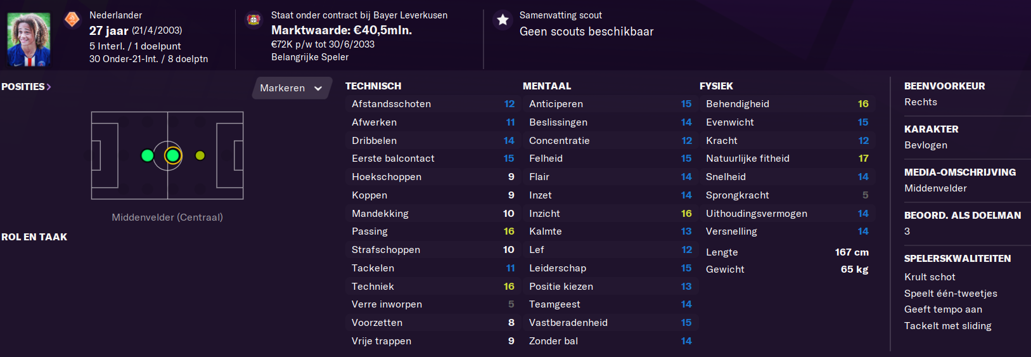Open the Bayer Leverkusen contract link

tap(359, 15)
